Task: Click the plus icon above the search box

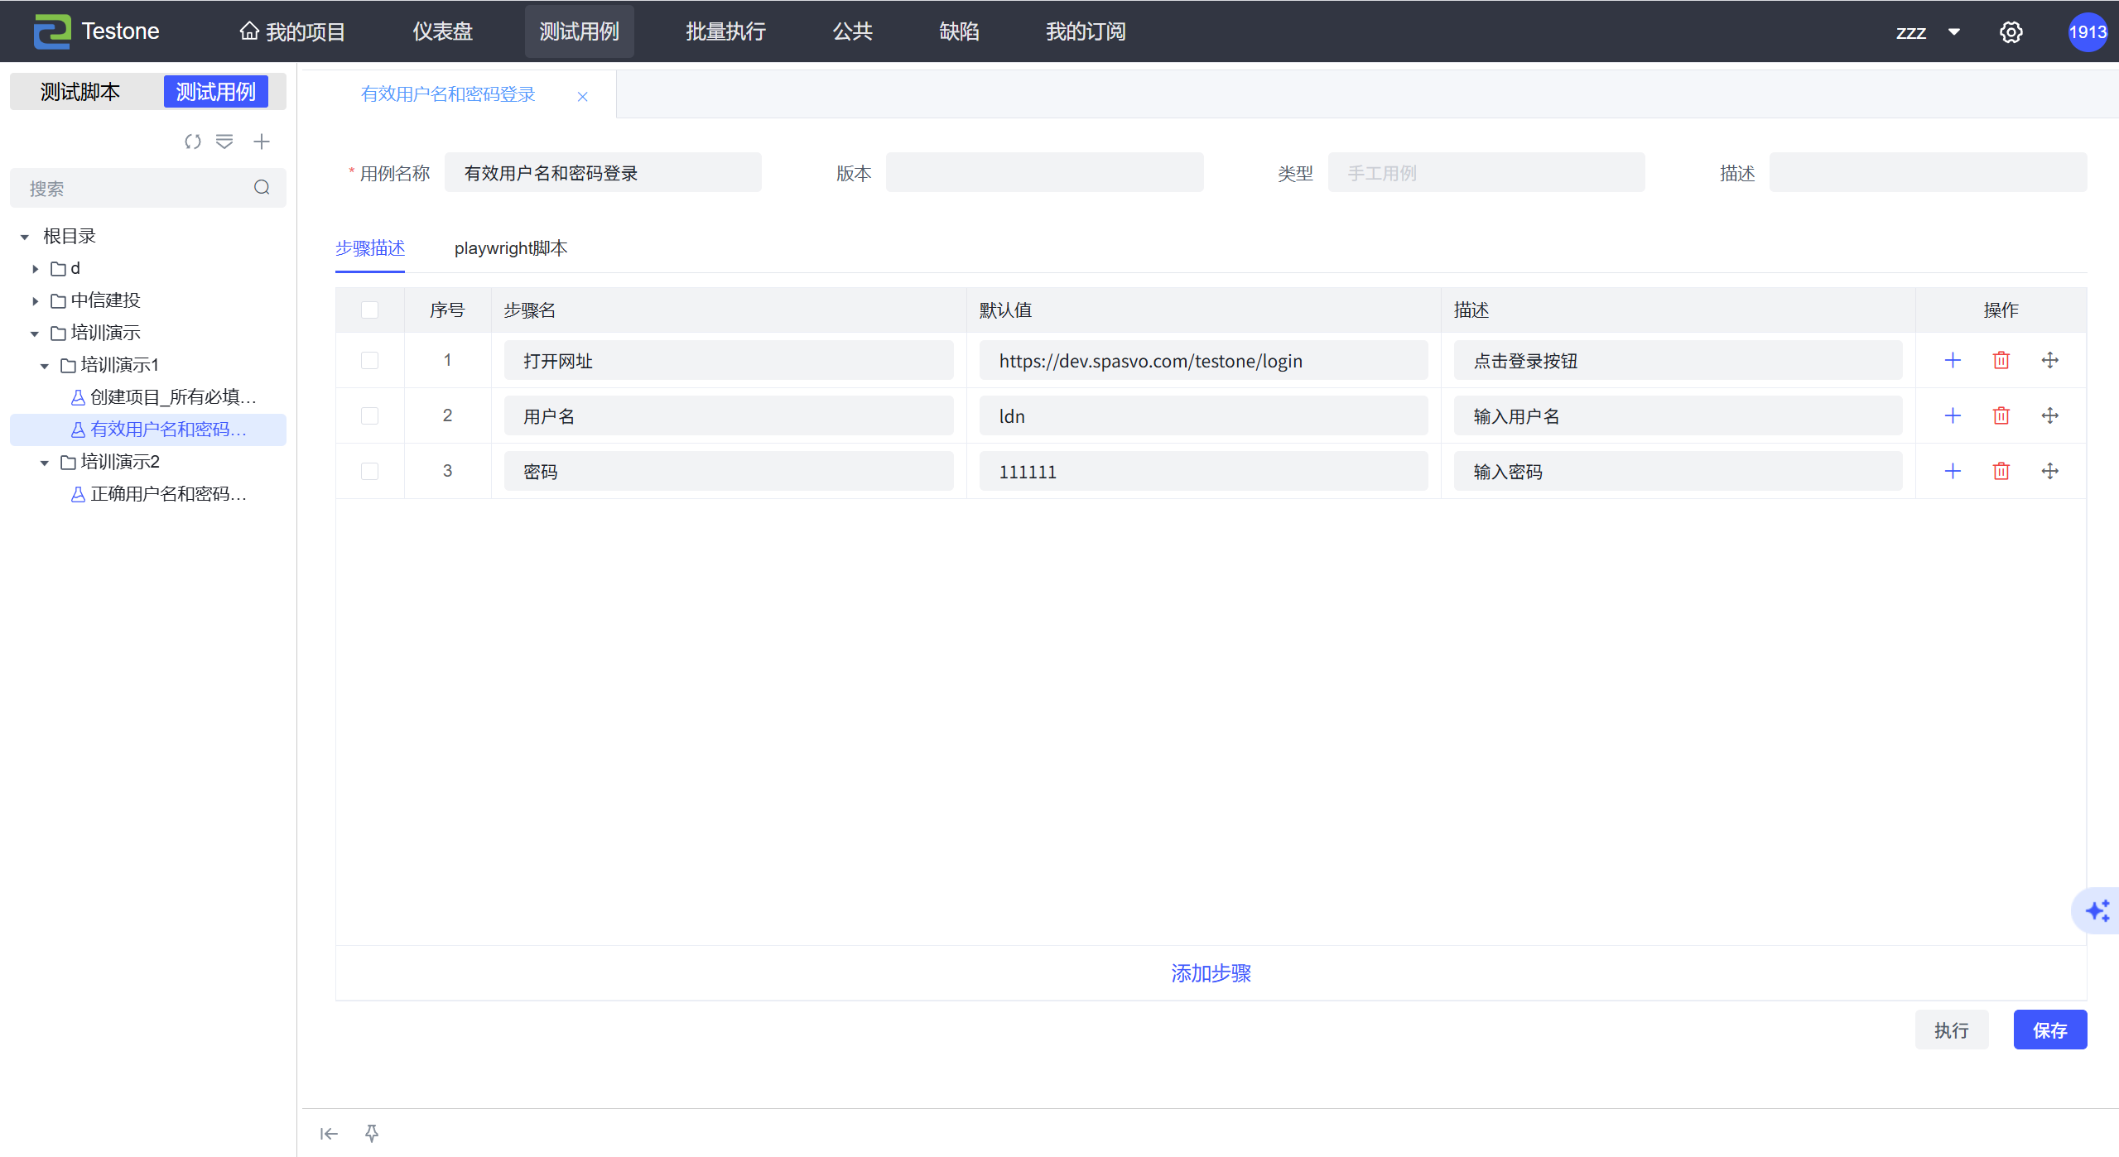Action: coord(262,142)
